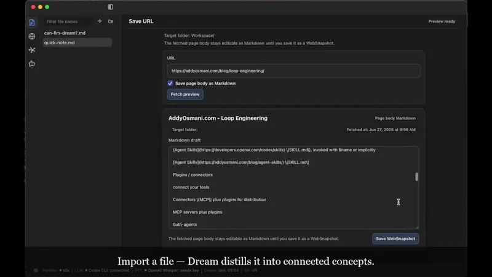Grab the Markdown draft scrollbar thumb
Screen dimensions: 492x277
click(x=417, y=177)
